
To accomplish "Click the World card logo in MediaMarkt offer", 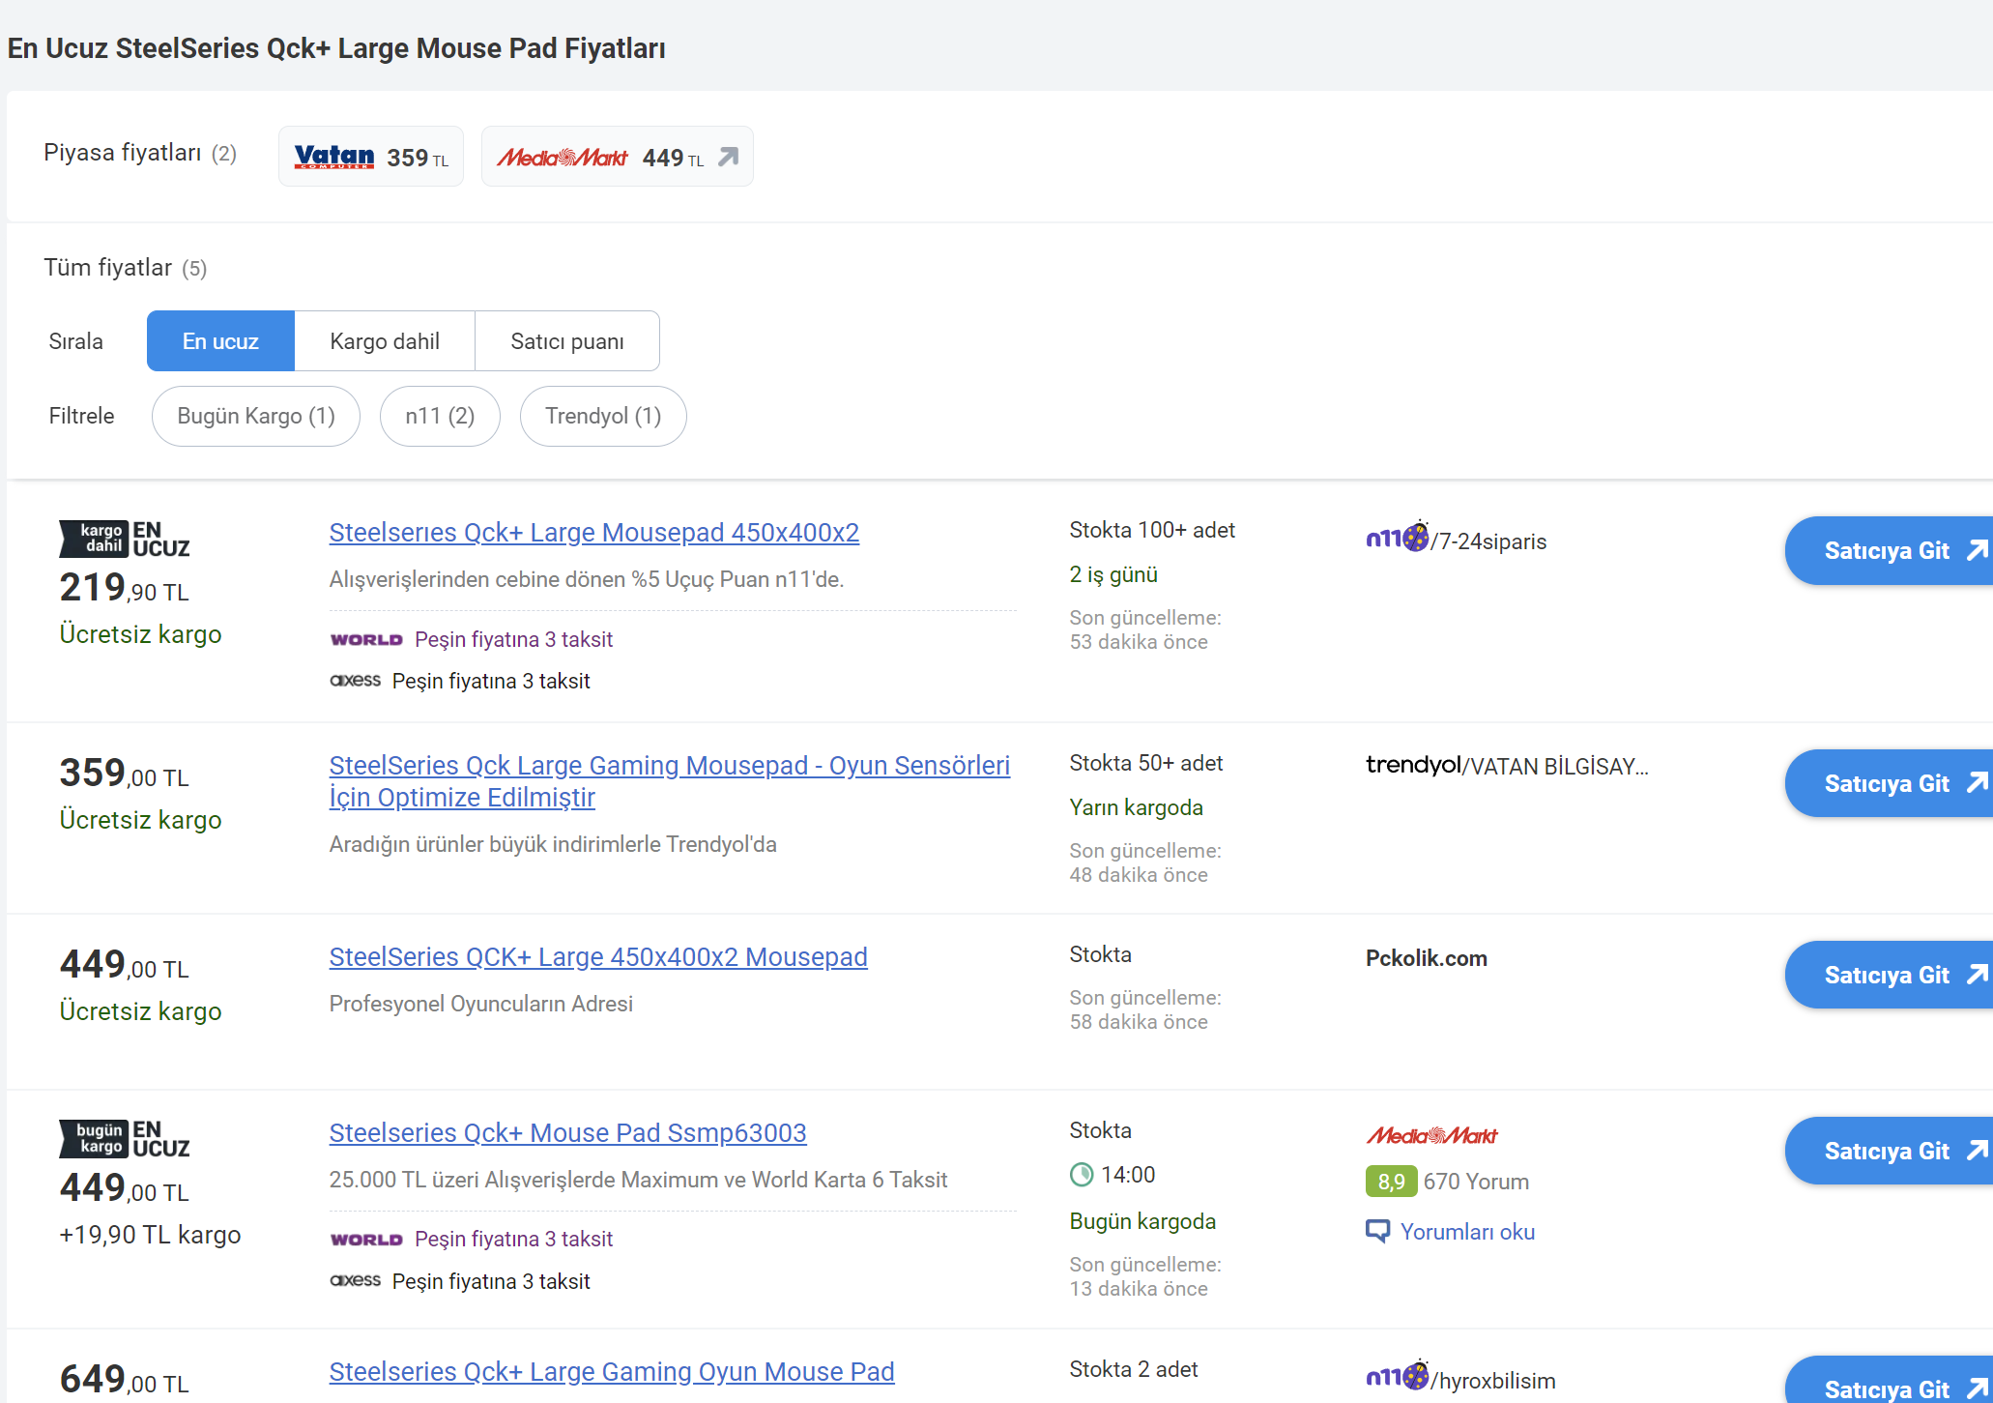I will [366, 1240].
